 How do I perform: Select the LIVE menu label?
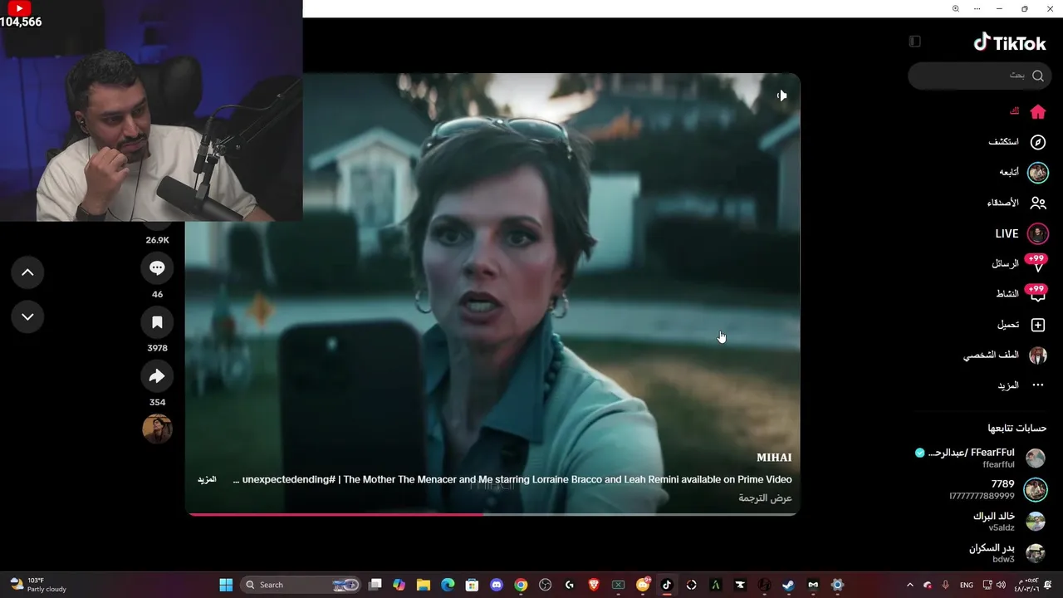point(1007,234)
